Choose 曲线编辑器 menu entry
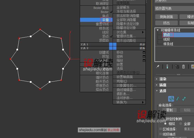The image size is (194, 138). [x=126, y=90]
